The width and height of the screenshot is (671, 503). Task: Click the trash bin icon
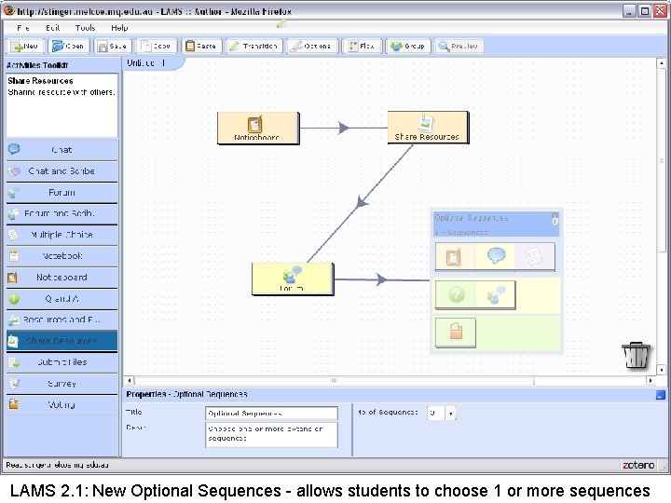coord(636,355)
